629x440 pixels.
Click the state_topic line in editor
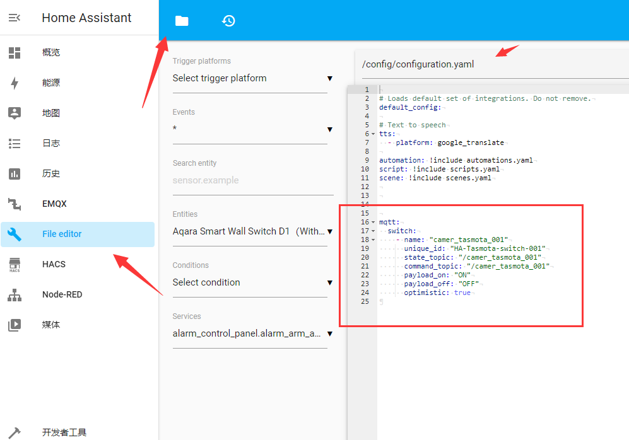click(473, 257)
